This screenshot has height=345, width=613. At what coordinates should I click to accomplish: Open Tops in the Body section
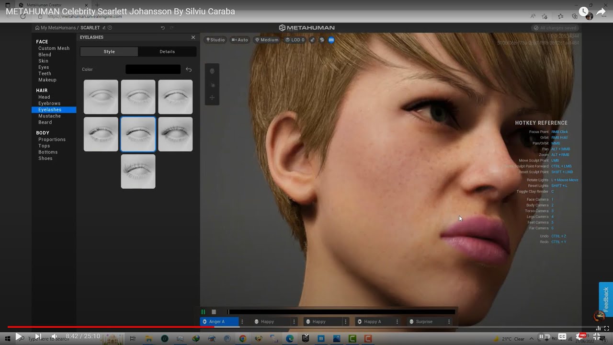point(44,146)
